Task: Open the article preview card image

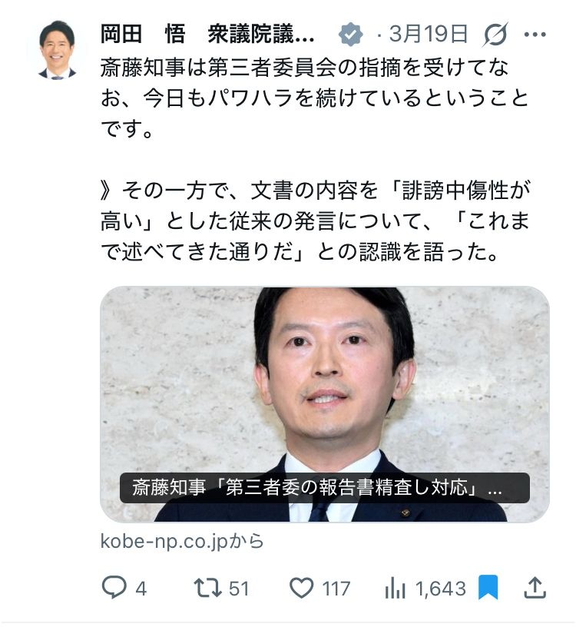Action: point(325,404)
